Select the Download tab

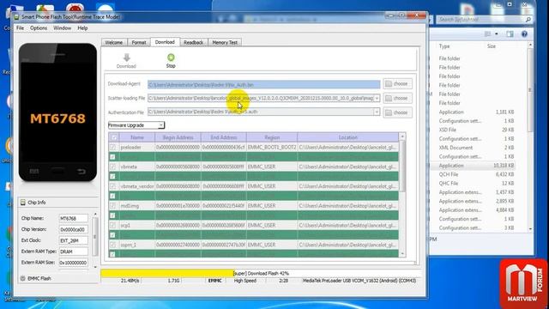point(165,42)
